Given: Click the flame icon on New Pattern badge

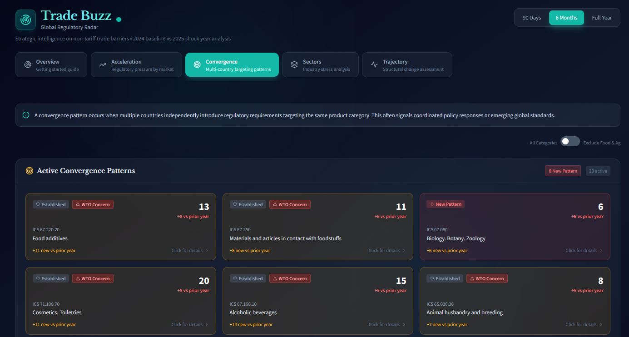Looking at the screenshot, I should point(431,204).
